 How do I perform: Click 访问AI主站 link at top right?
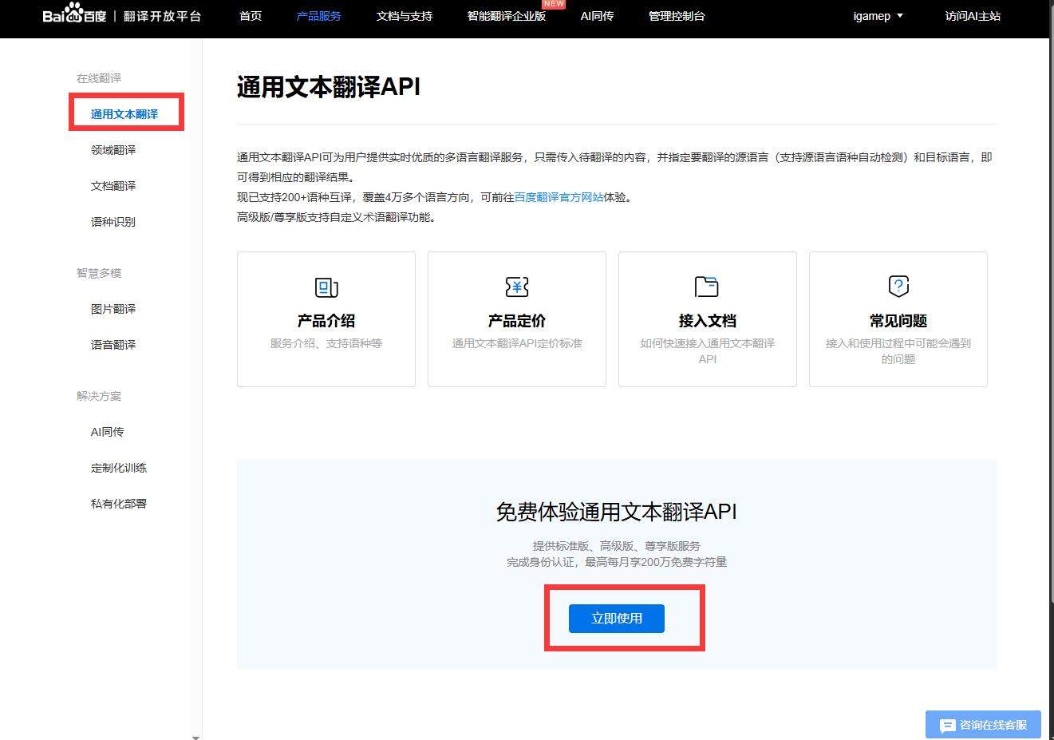click(973, 16)
